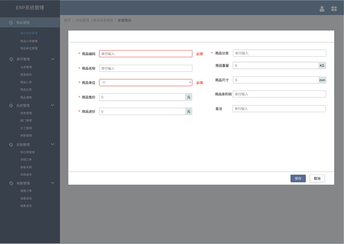Focus the 商品尺寸 input field

pos(275,80)
